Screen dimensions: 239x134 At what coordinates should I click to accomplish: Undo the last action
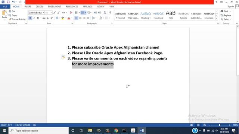coord(13,2)
